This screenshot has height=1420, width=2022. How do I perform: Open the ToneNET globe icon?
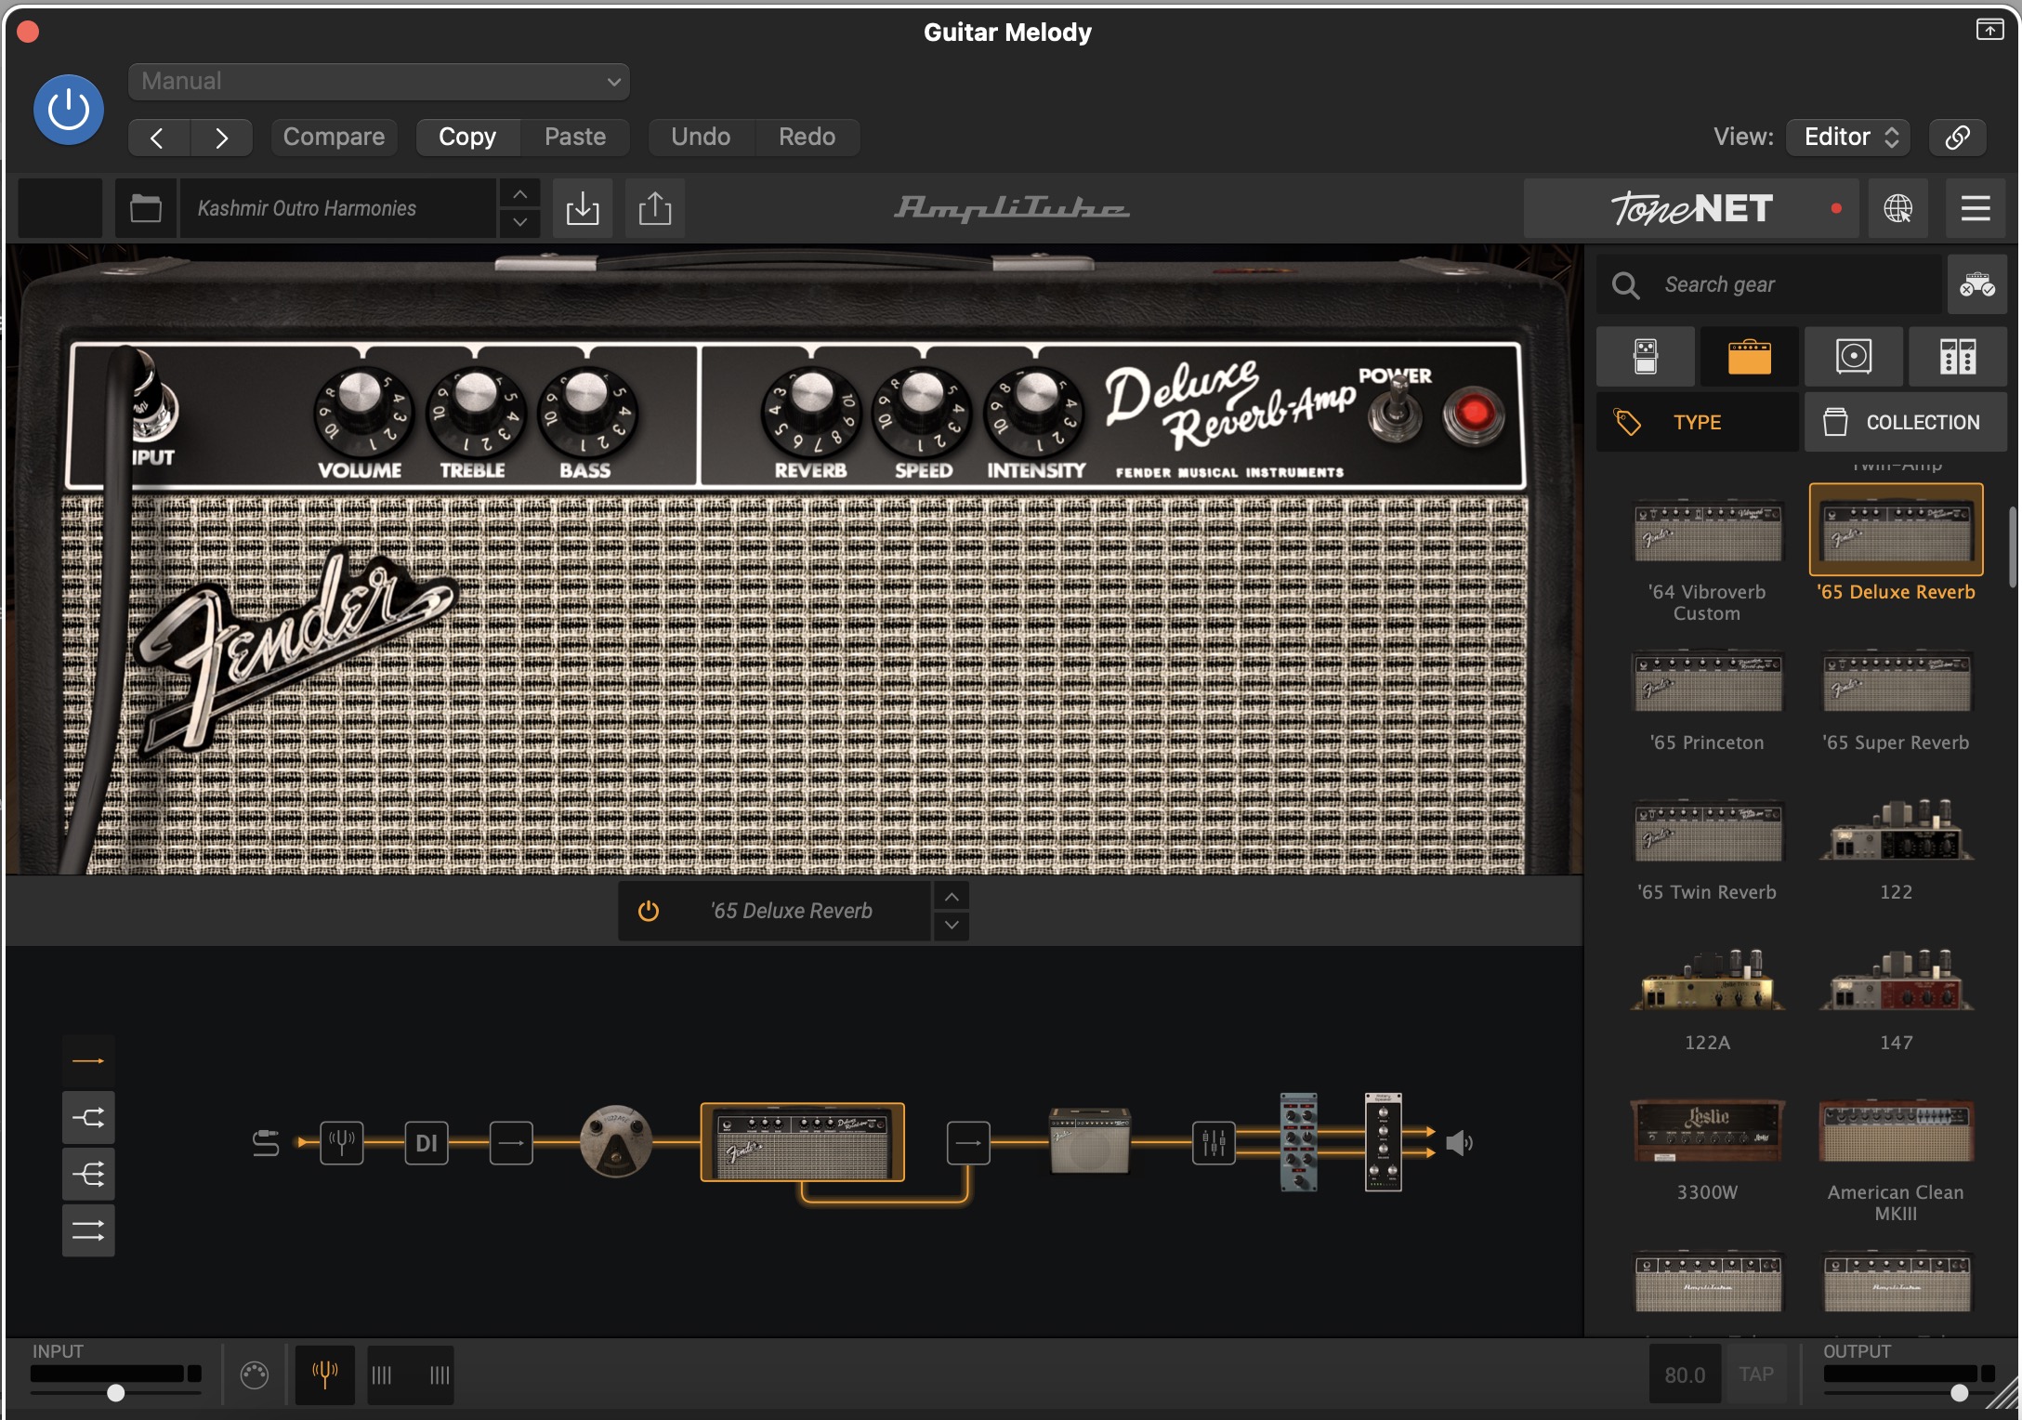1897,208
